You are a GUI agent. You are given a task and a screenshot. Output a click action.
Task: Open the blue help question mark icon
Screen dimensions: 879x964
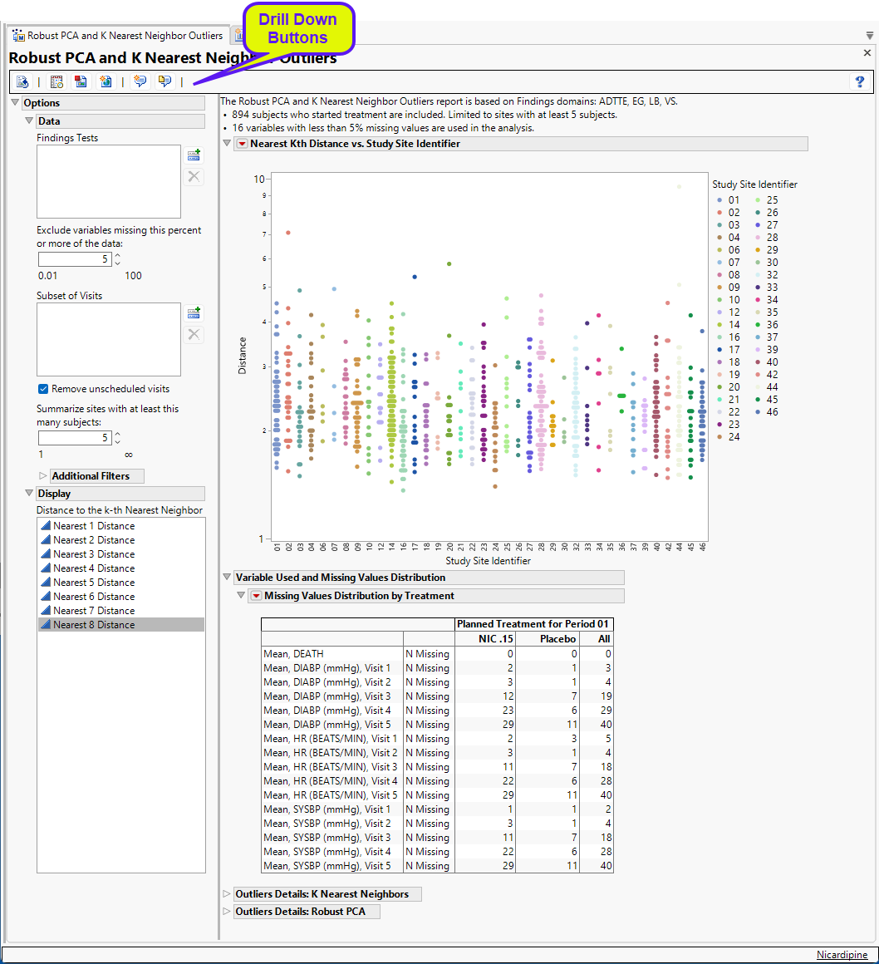coord(859,81)
